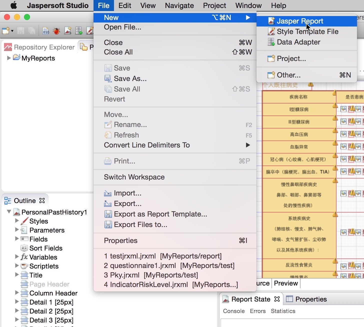Expand the Scriptlets outline node
The height and width of the screenshot is (327, 364).
[17, 265]
